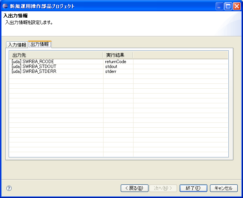Sort by the 出力先 column header
This screenshot has width=243, height=198.
[x=56, y=55]
